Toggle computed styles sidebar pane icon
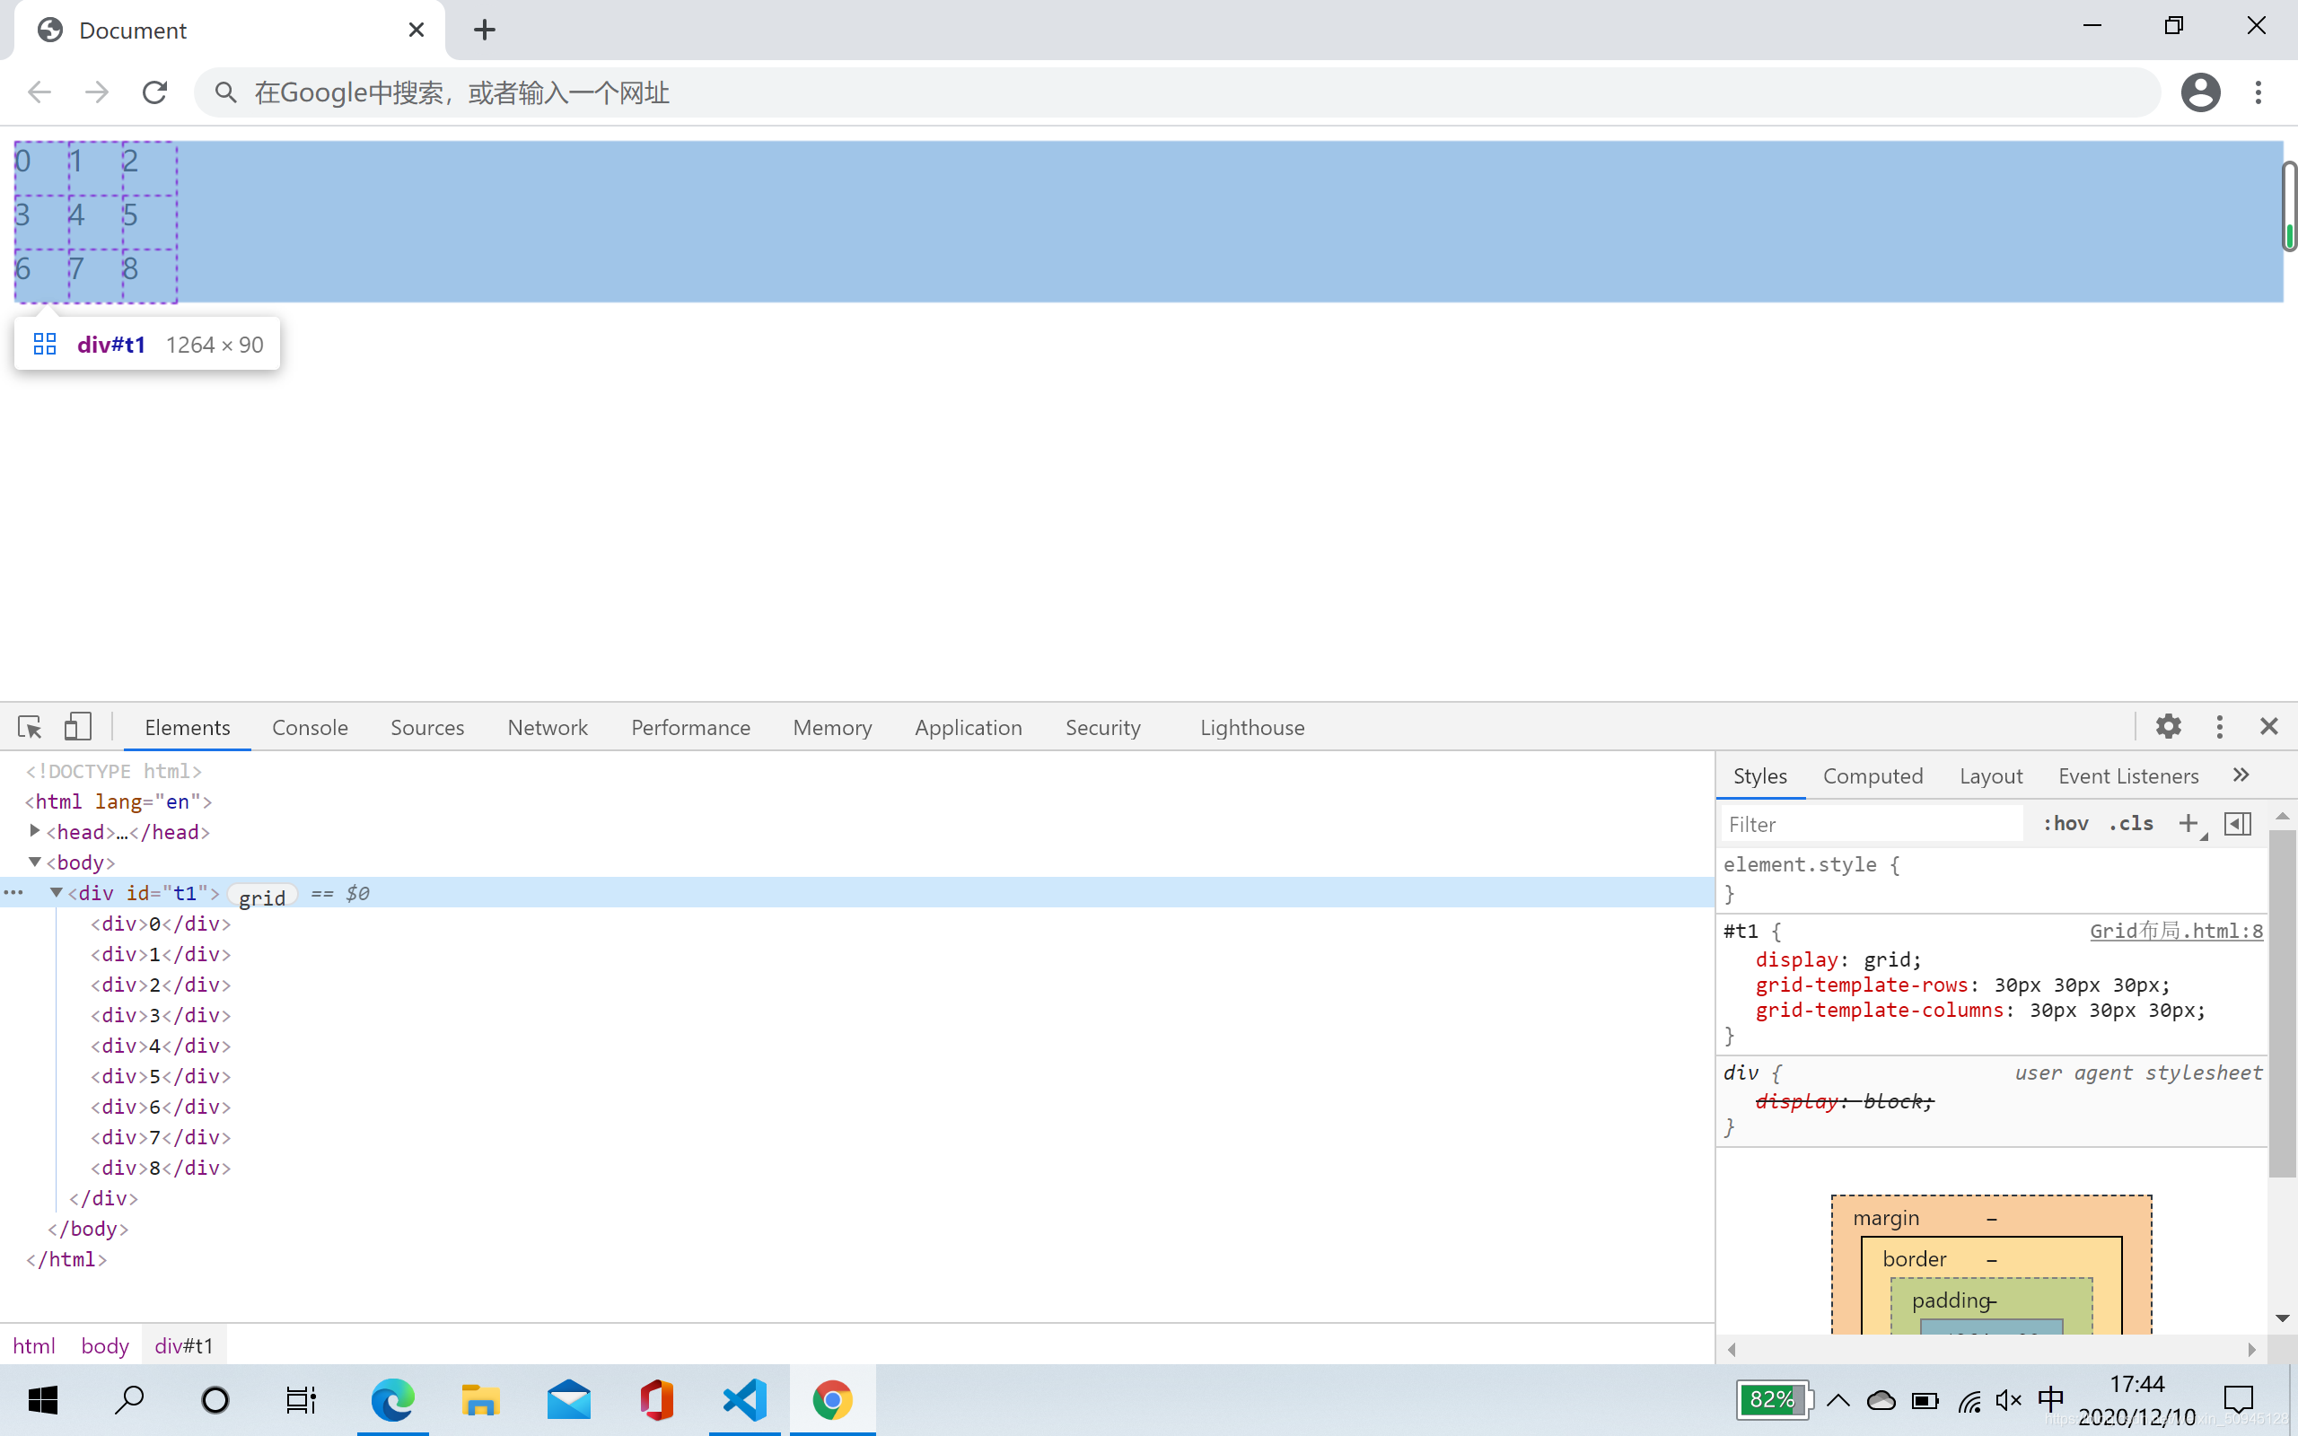The width and height of the screenshot is (2298, 1436). pyautogui.click(x=2237, y=823)
